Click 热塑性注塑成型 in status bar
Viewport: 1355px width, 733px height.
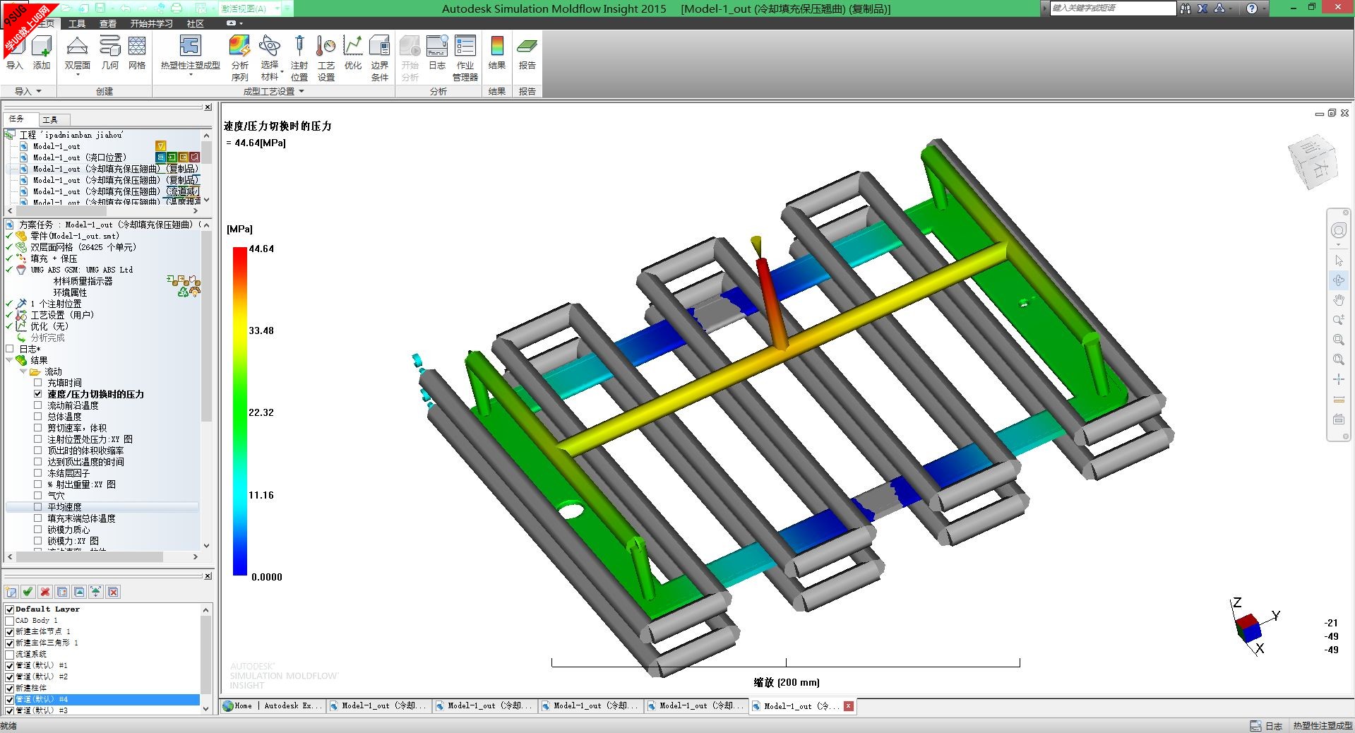pos(1323,726)
